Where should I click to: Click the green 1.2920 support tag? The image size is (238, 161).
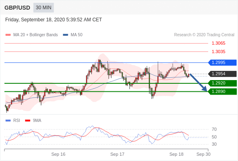222,83
